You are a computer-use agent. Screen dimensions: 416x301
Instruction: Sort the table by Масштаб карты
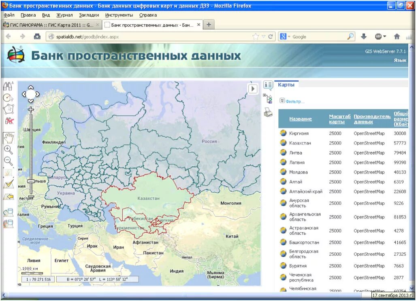(339, 119)
